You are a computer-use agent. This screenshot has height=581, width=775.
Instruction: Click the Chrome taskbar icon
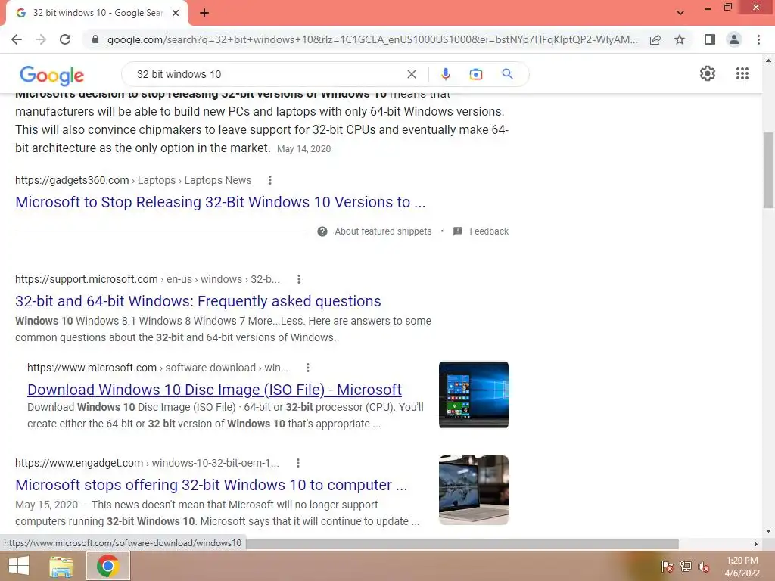click(x=107, y=566)
